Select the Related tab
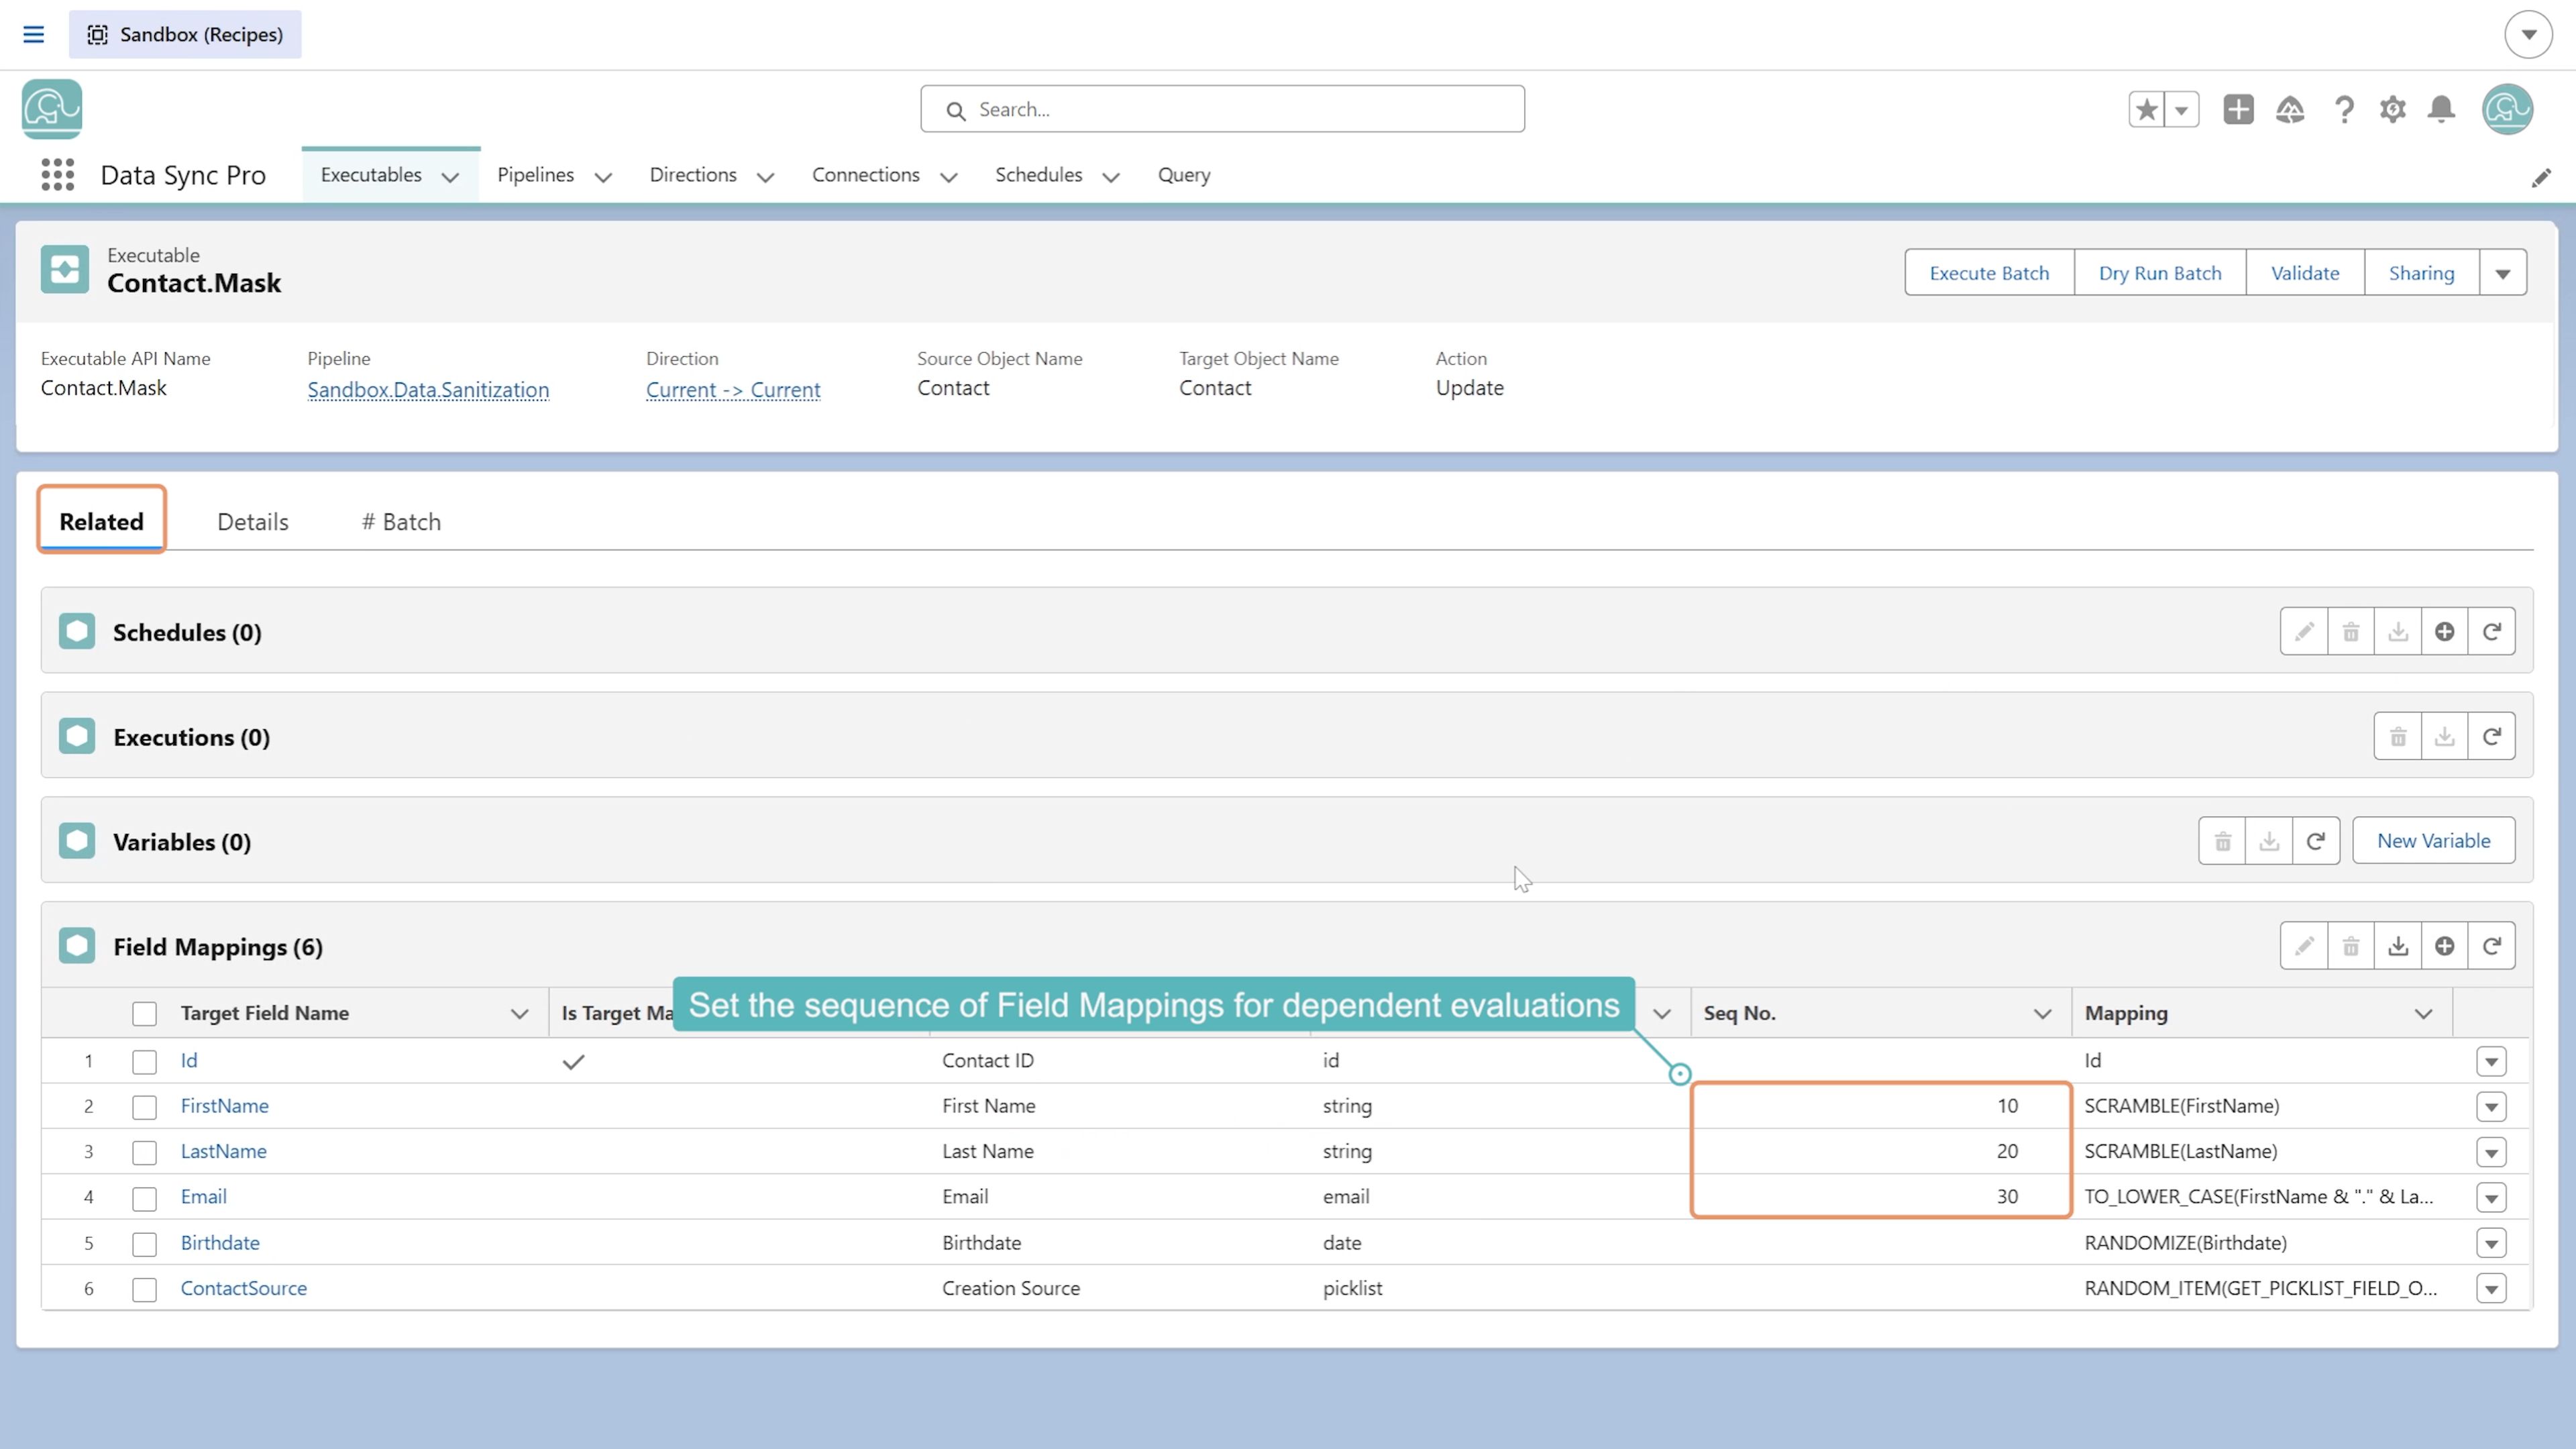Screen dimensions: 2576x1449 coord(101,521)
